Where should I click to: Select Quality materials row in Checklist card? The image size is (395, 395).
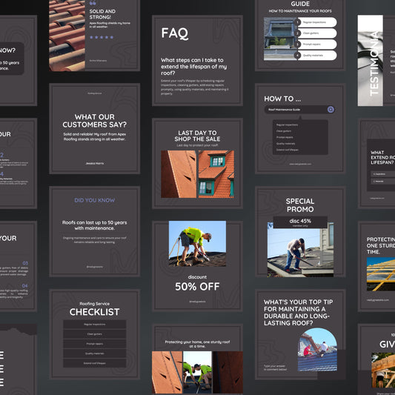(94, 353)
